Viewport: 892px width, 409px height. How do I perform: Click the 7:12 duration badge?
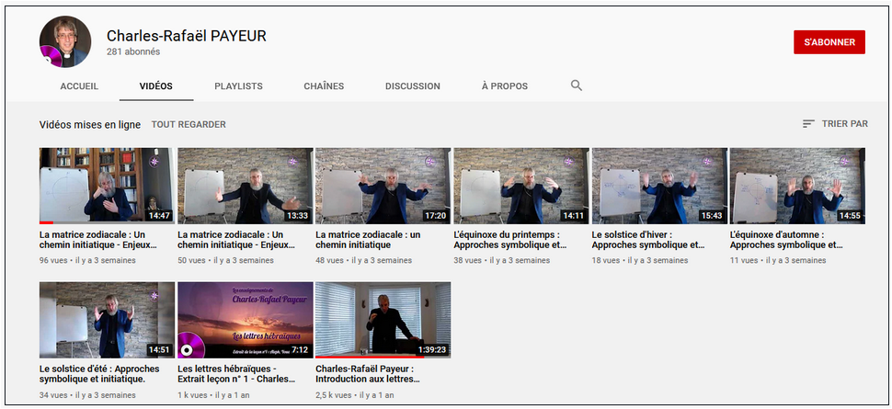pos(300,349)
